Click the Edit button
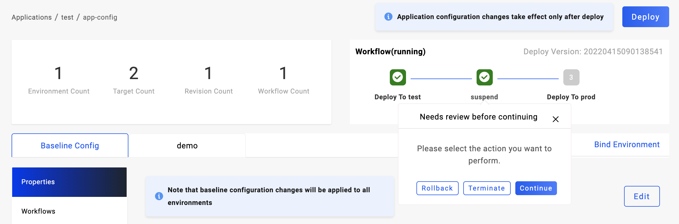Viewport: 679px width, 224px height. point(642,196)
